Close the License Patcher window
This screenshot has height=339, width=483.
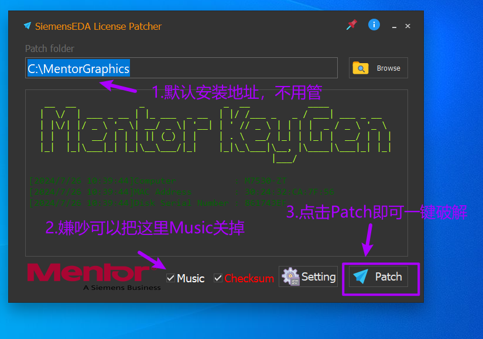[407, 26]
